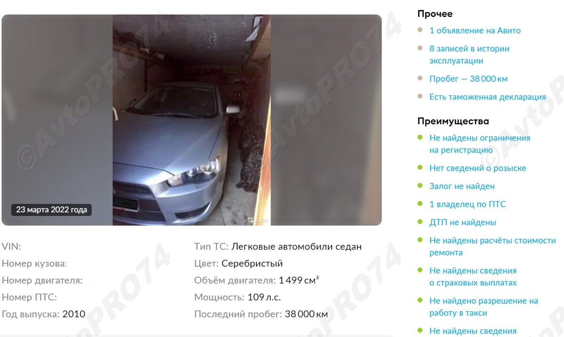Open the car photo in the garage
Viewport: 564px width, 337px height.
tap(192, 120)
